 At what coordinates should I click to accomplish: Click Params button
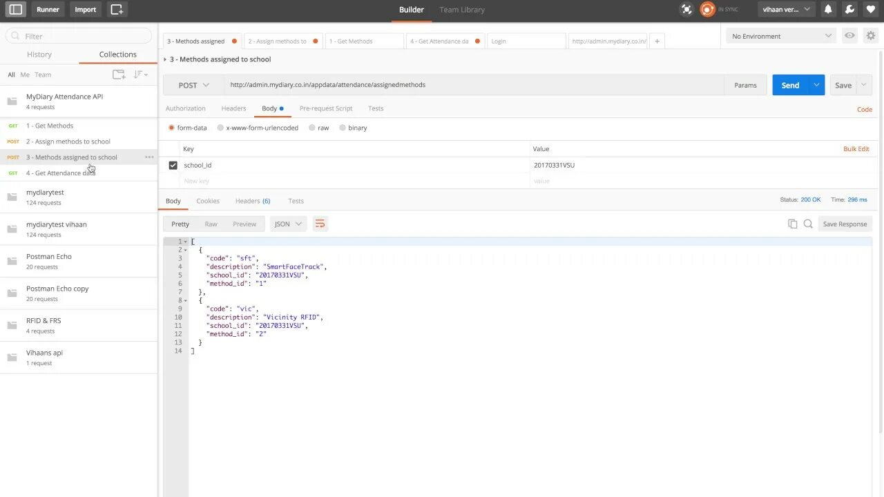tap(745, 85)
